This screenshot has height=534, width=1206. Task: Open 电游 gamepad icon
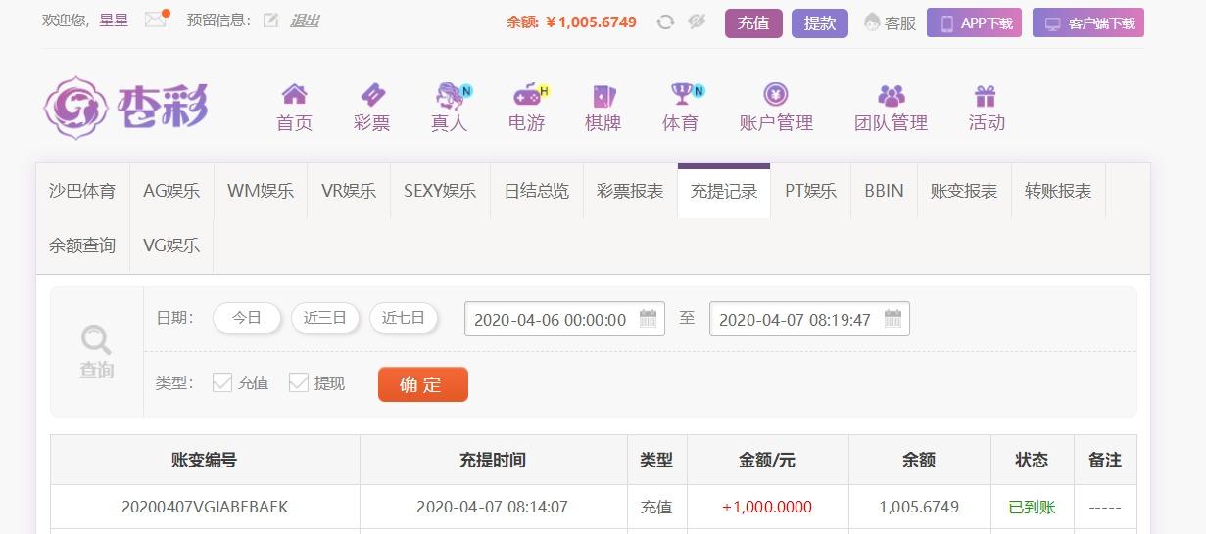pos(527,95)
